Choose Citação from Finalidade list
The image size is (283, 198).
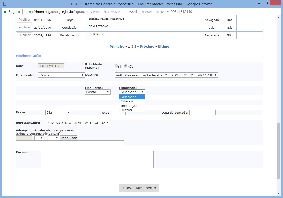point(127,101)
